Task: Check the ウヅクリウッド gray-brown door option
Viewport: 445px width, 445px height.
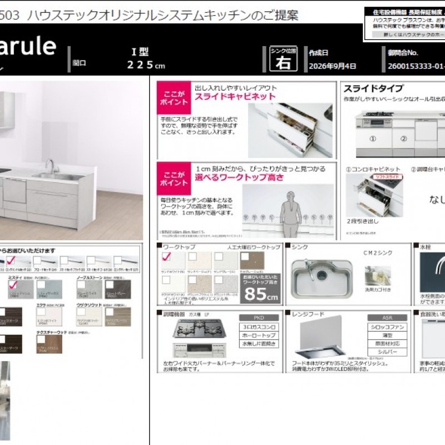Action: click(110, 312)
